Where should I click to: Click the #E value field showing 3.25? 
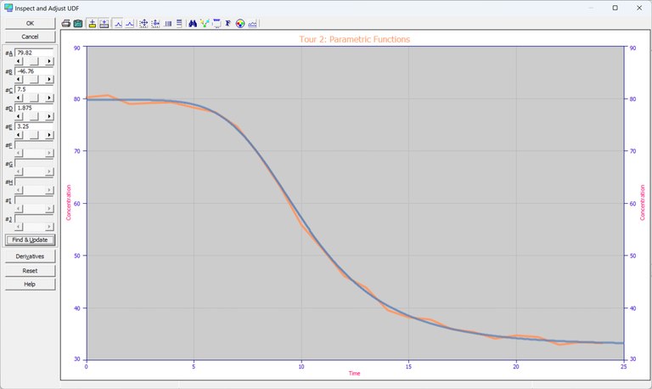(34, 126)
